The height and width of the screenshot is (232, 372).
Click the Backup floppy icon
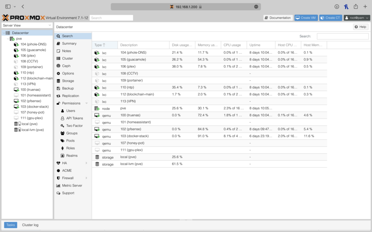click(58, 88)
